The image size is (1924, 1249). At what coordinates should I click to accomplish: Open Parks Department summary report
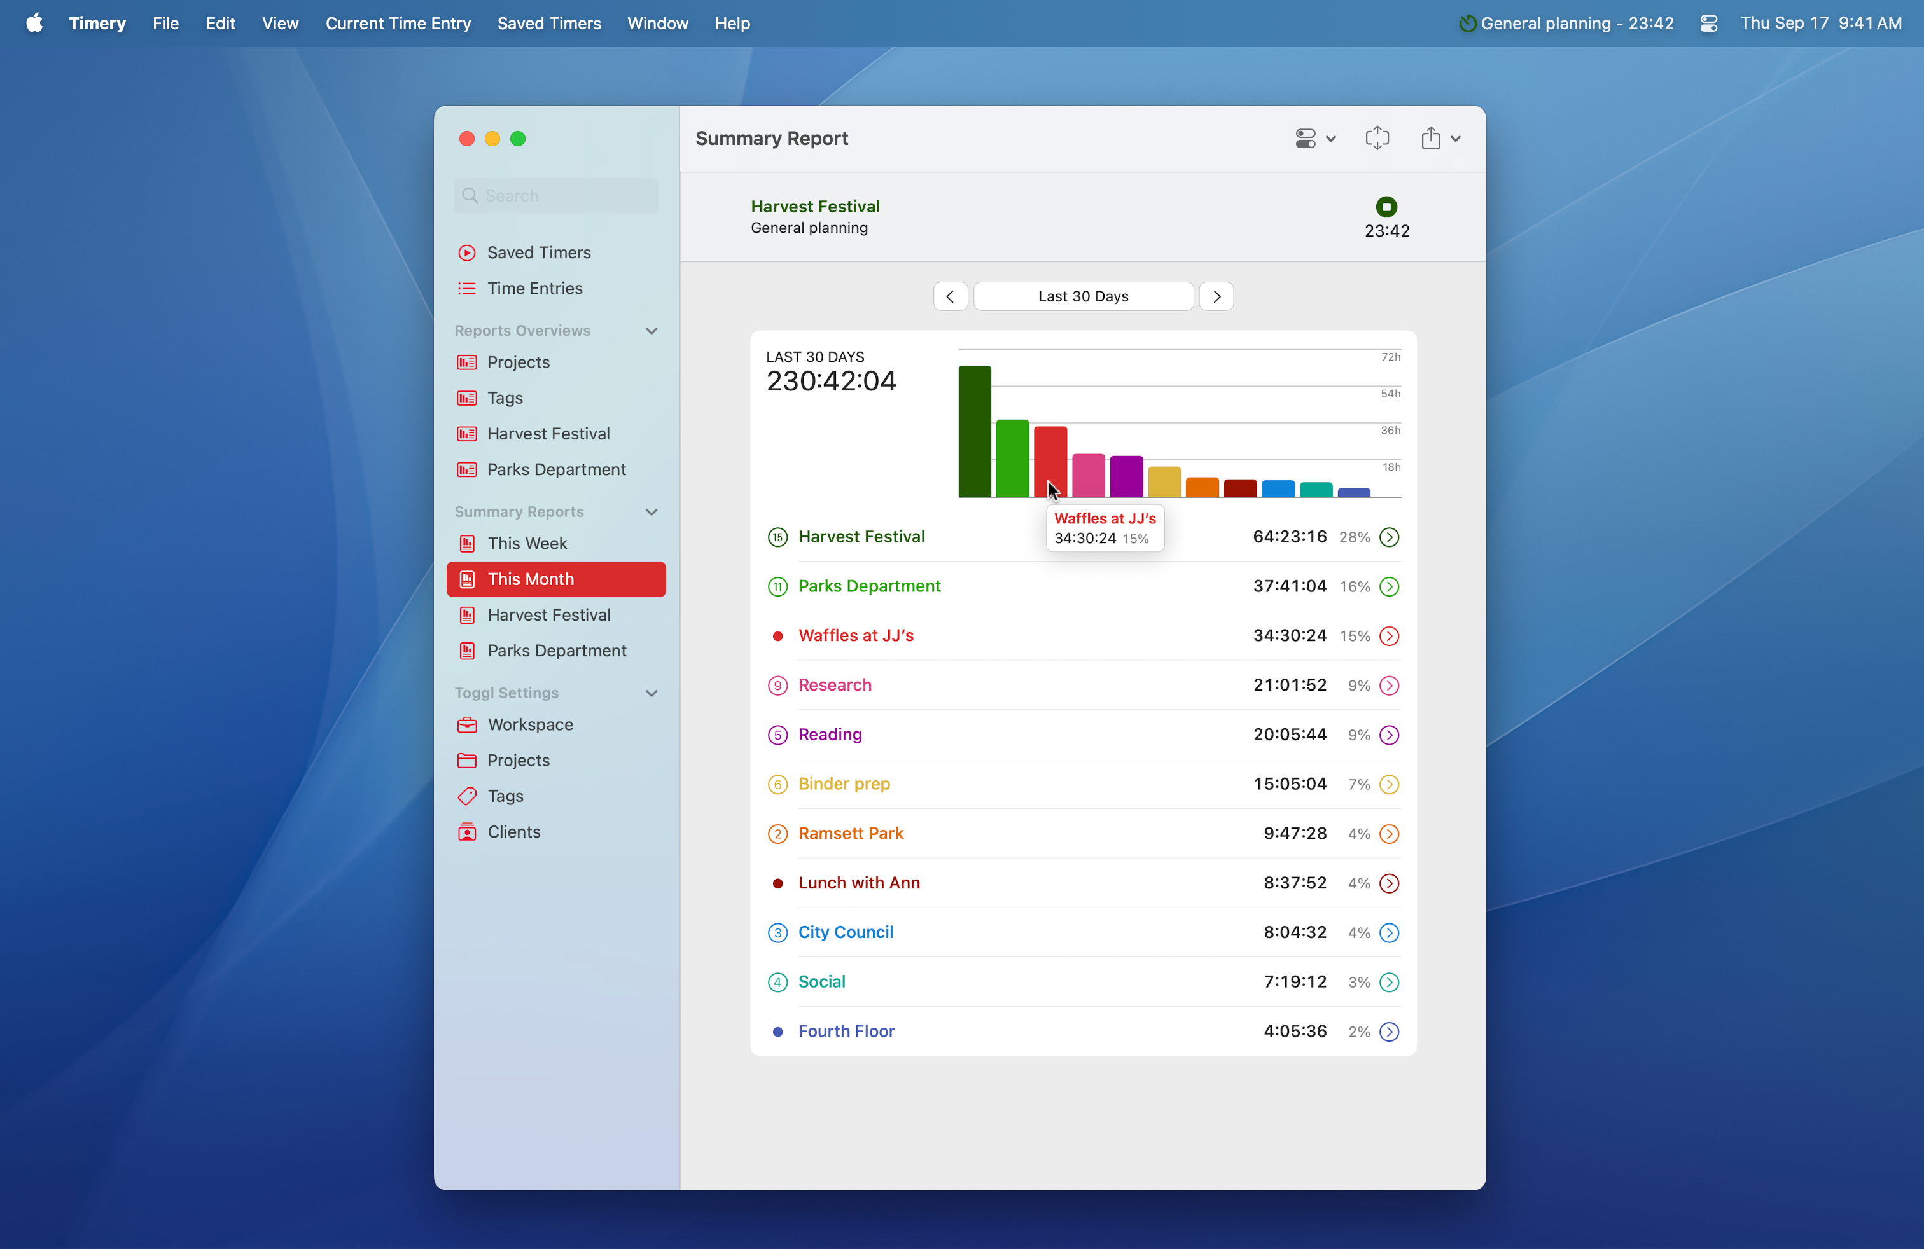tap(556, 651)
